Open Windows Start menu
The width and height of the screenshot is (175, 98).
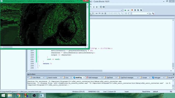(3, 96)
